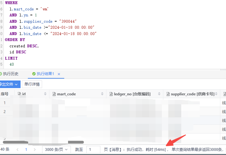Click the ORDER BY keyword in the editor

pyautogui.click(x=15, y=40)
